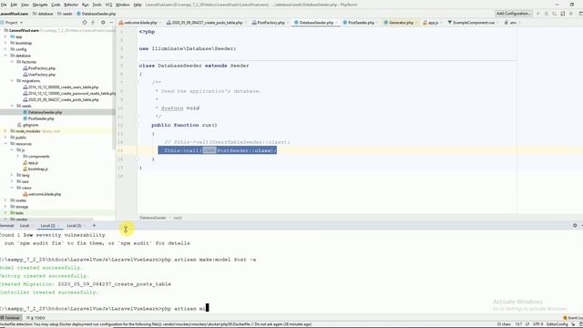
Task: Click the locate/scroll-from-source icon in Project panel
Action: point(85,23)
